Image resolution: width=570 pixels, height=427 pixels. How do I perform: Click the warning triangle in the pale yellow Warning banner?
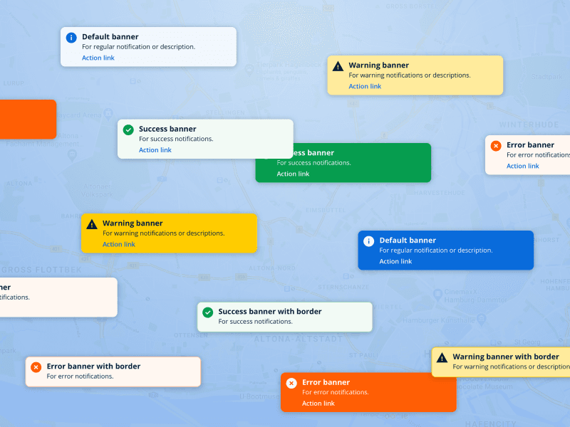[x=338, y=66]
